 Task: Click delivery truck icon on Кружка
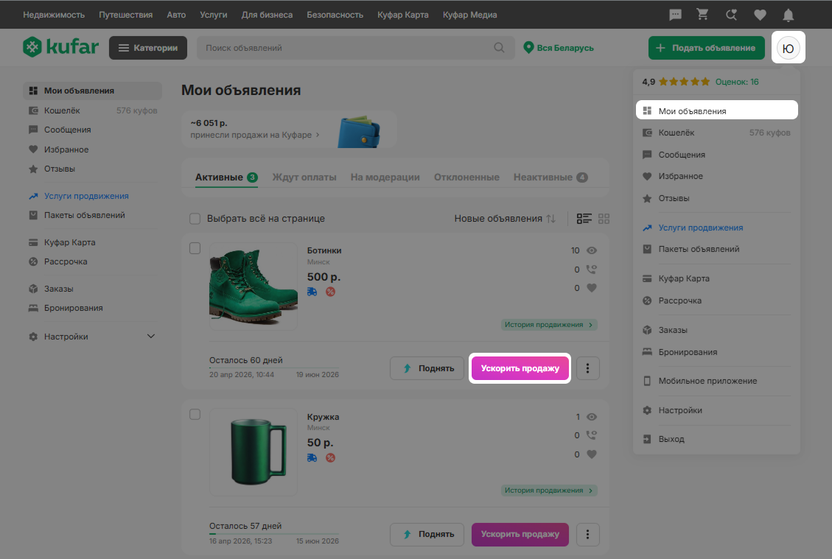point(312,457)
